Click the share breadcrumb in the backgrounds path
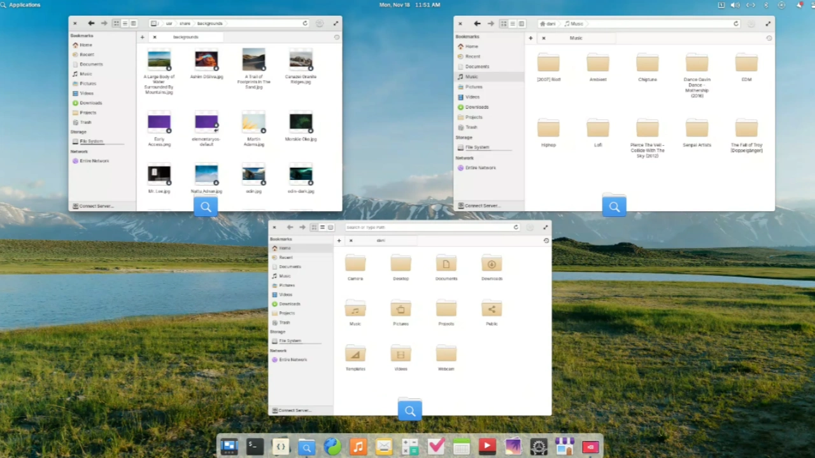This screenshot has height=458, width=815. point(185,24)
